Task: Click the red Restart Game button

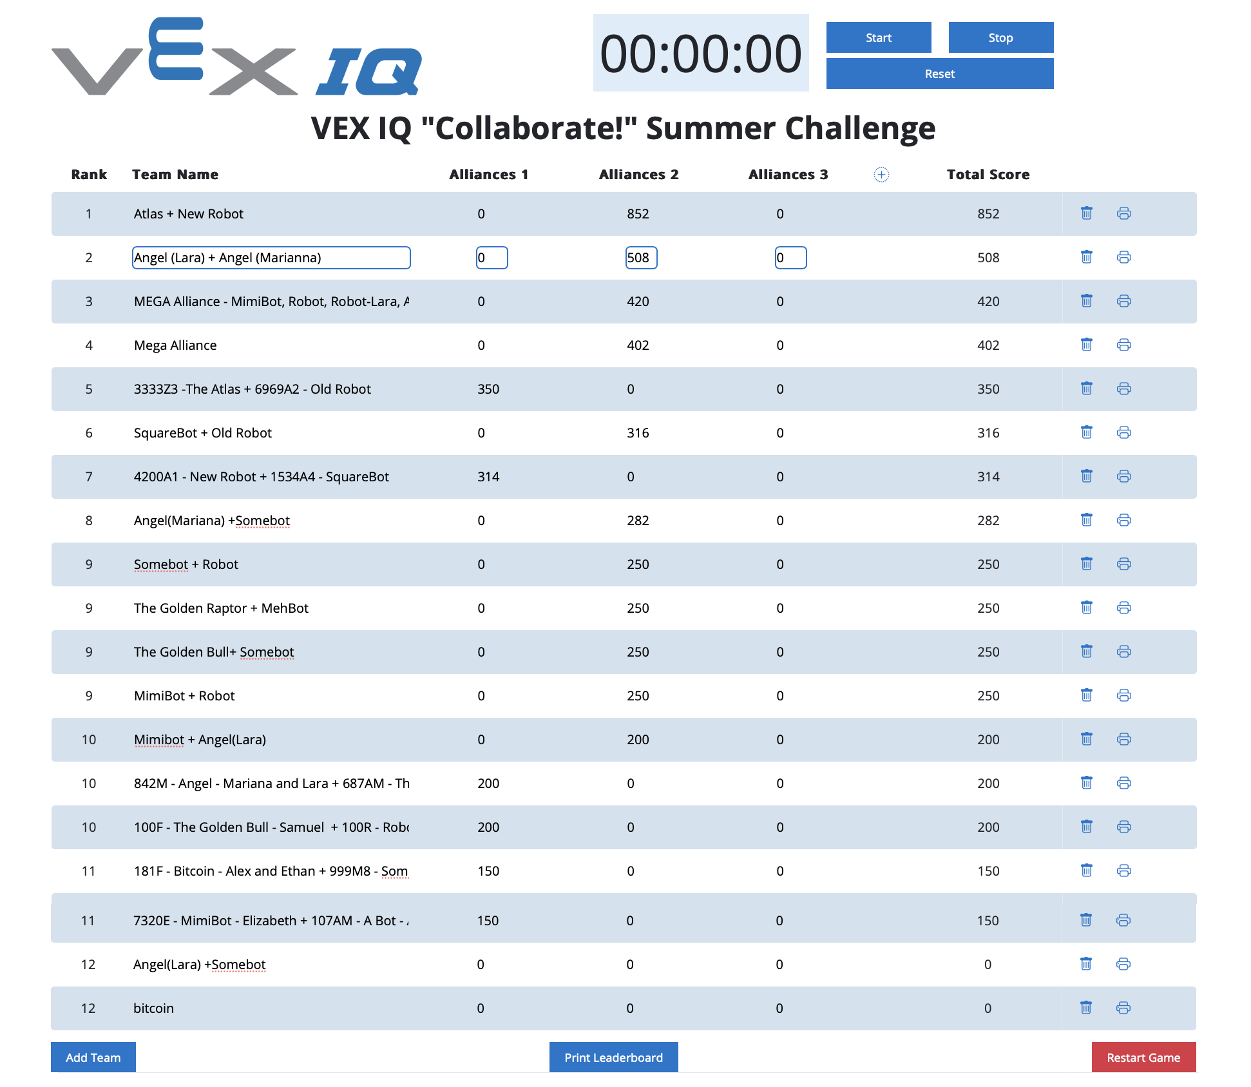Action: [x=1143, y=1057]
